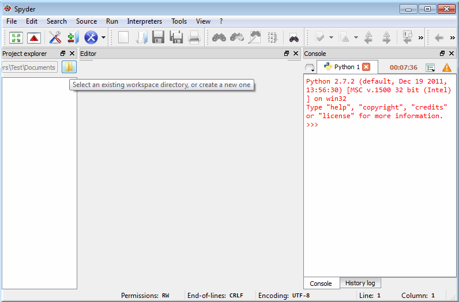Click End-of-lines CRLF status text
Screen dimensions: 459x302
215,296
